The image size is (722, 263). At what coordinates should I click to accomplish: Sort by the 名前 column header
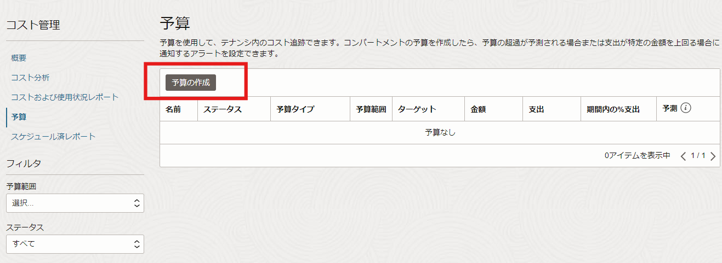pos(173,109)
